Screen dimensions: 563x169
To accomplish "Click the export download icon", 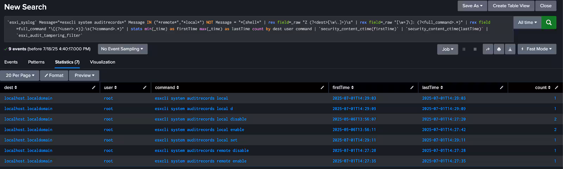I will pyautogui.click(x=510, y=49).
